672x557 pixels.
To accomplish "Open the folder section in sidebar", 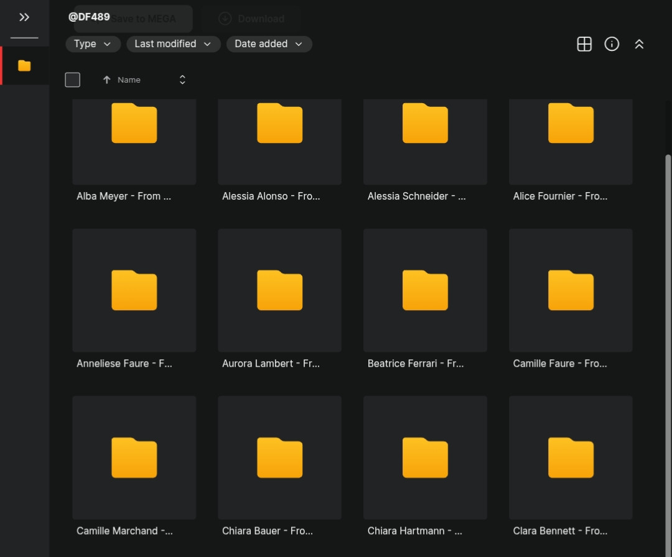I will tap(24, 65).
